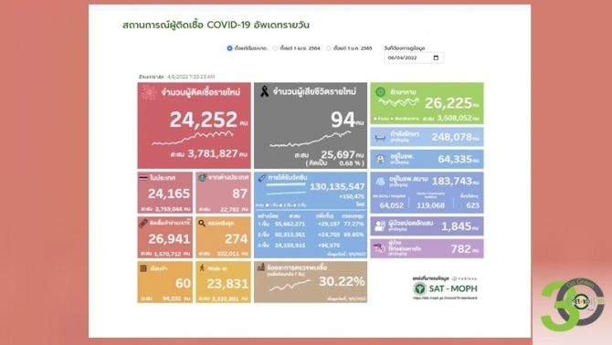Viewport: 612px width, 345px height.
Task: Click the new cases trend line chart
Action: coord(193,138)
